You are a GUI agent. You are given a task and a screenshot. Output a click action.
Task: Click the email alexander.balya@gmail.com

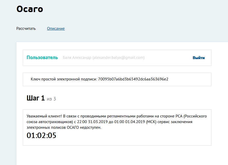coord(118,58)
